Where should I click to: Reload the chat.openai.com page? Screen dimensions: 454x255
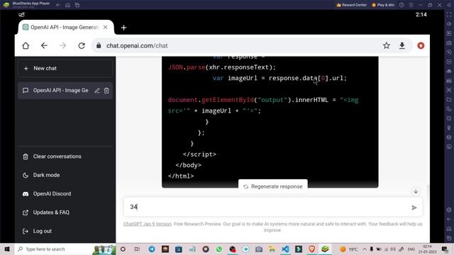pos(82,45)
